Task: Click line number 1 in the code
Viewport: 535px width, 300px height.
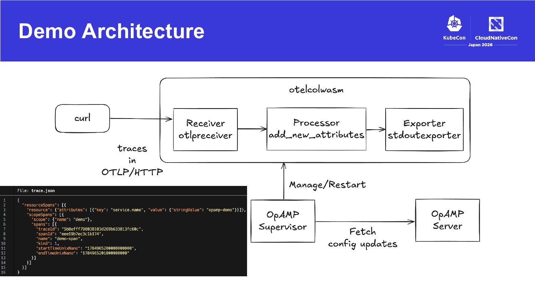Action: [x=4, y=200]
